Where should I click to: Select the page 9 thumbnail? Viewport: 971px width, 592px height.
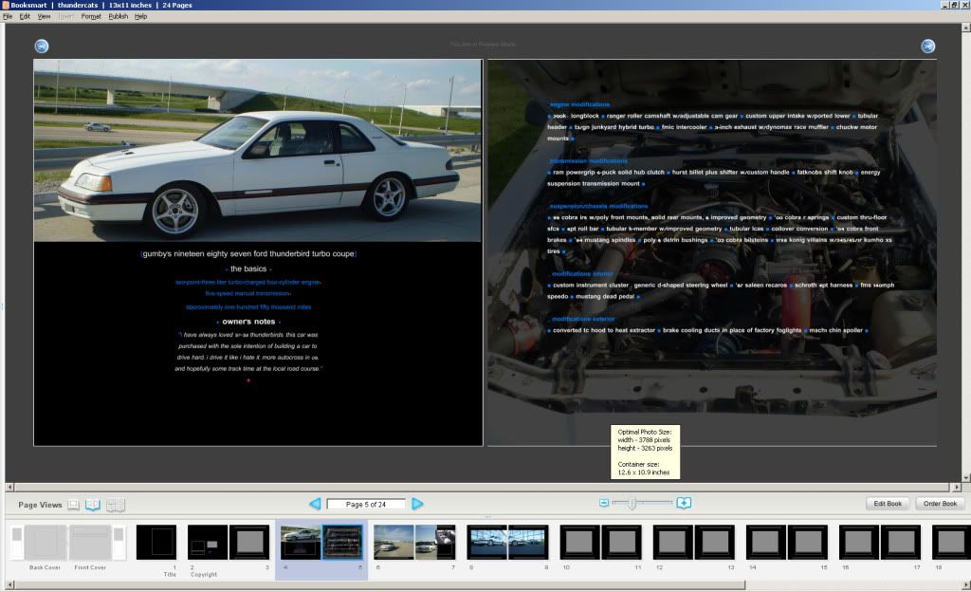pos(529,542)
